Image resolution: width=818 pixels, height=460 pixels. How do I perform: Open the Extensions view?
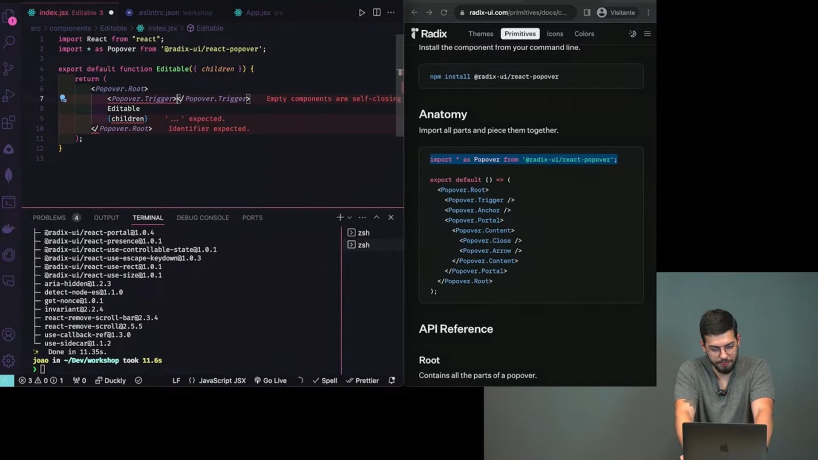(9, 123)
